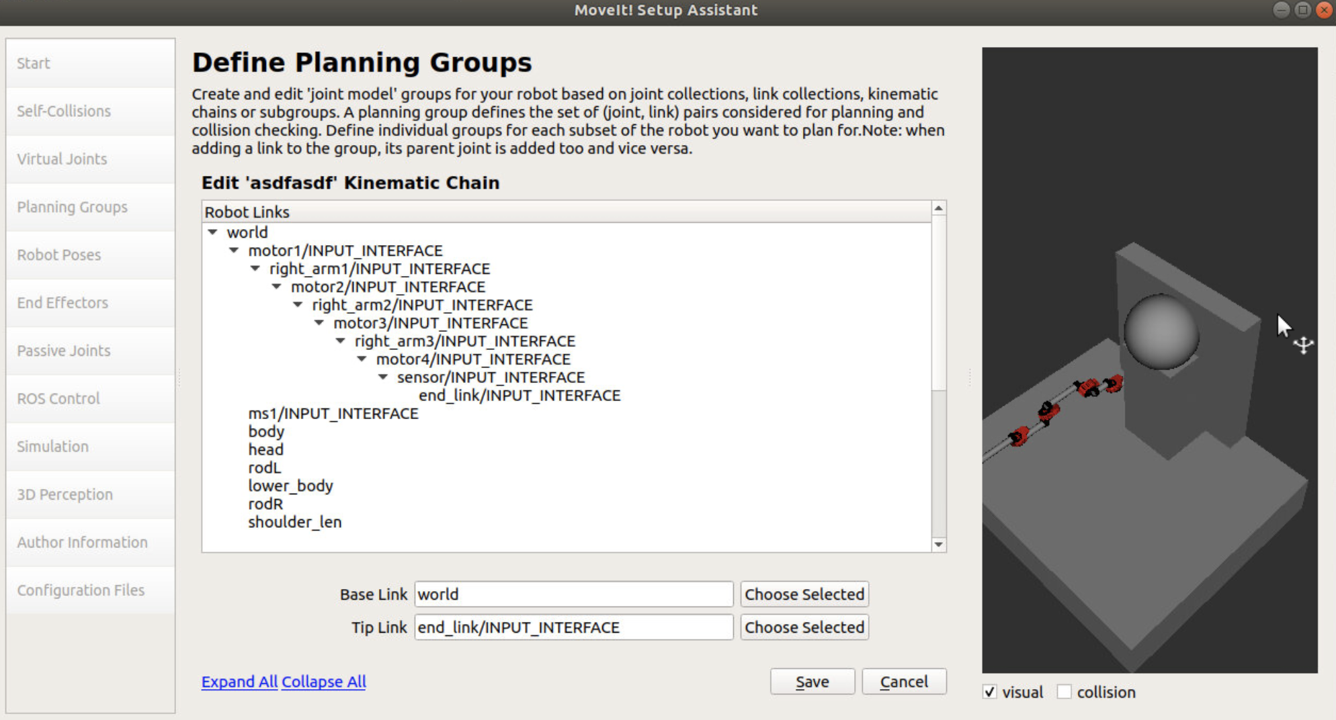Select shoulder_len in the Robot Links tree
This screenshot has height=720, width=1336.
pos(294,522)
